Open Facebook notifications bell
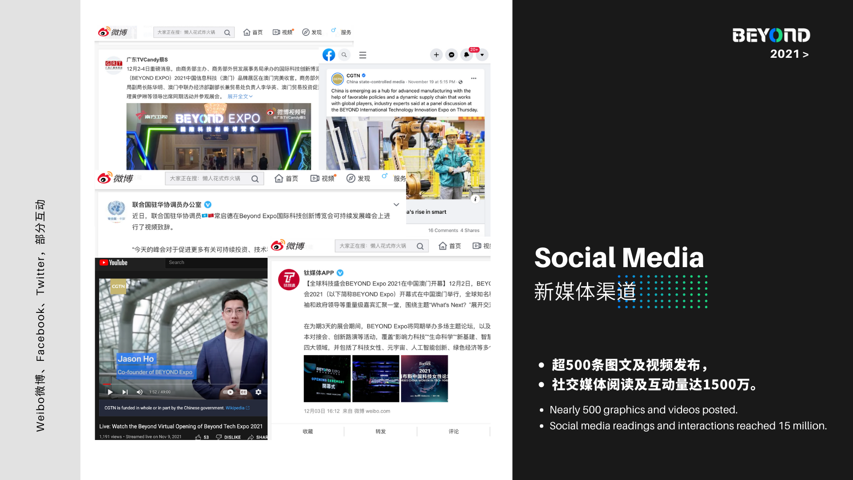The width and height of the screenshot is (853, 480). tap(466, 55)
